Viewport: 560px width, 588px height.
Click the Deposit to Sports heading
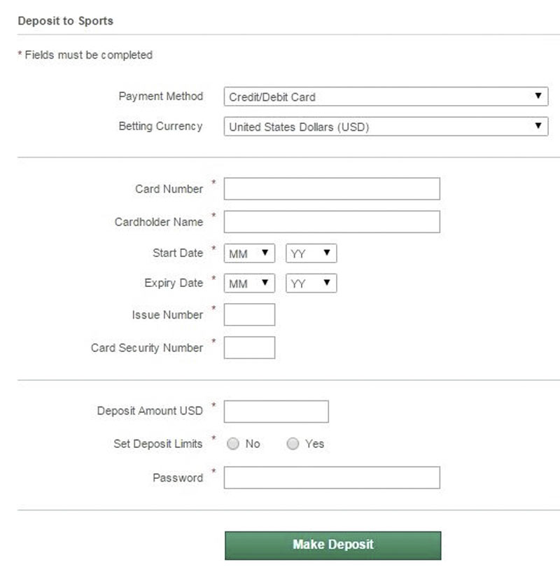tap(65, 21)
